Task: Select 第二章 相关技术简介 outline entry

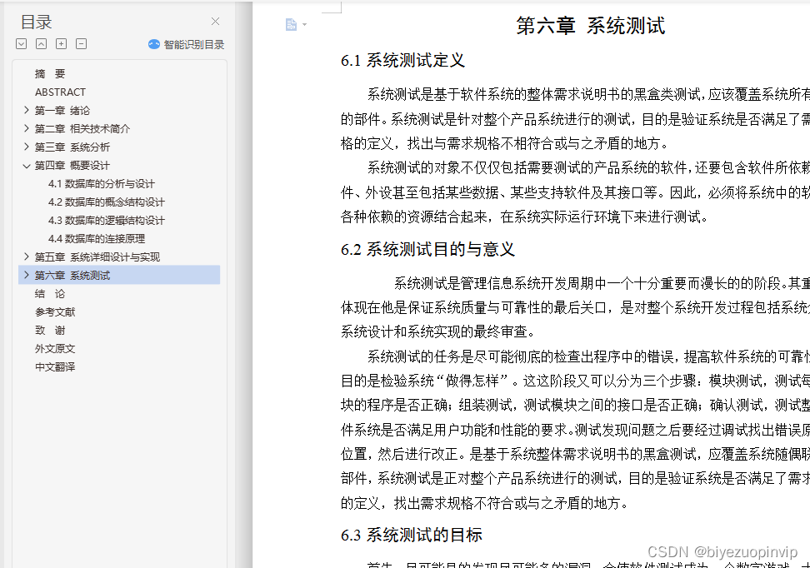Action: (82, 128)
